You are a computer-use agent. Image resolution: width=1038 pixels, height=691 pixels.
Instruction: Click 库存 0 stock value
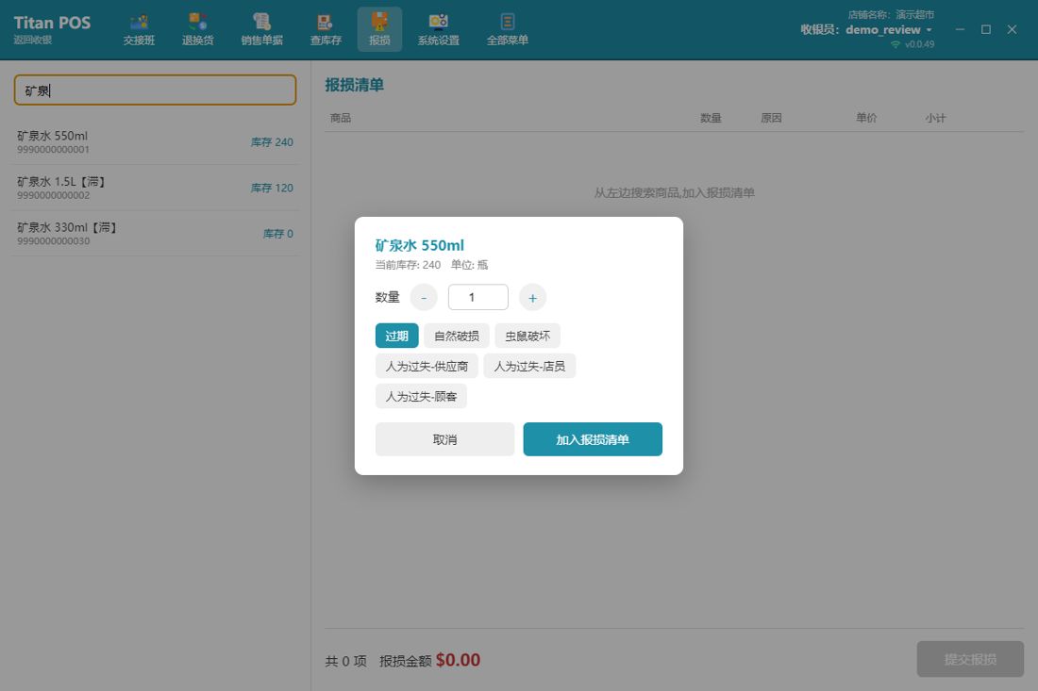click(277, 234)
